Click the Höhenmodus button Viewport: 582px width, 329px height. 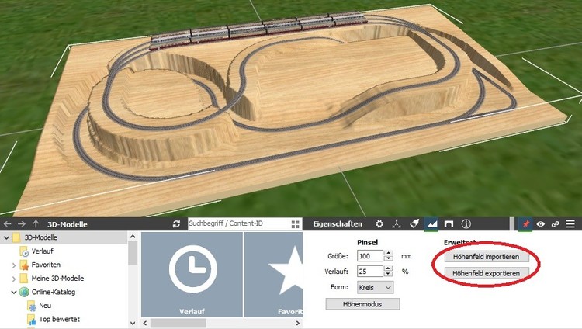362,304
